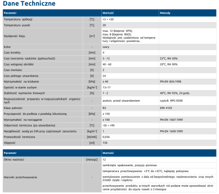Click the value '5 - 12'

[106, 59]
